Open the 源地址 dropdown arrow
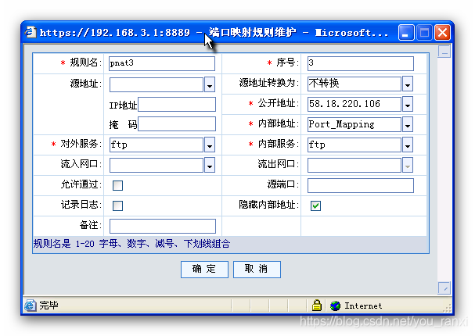475x336 pixels. 210,84
